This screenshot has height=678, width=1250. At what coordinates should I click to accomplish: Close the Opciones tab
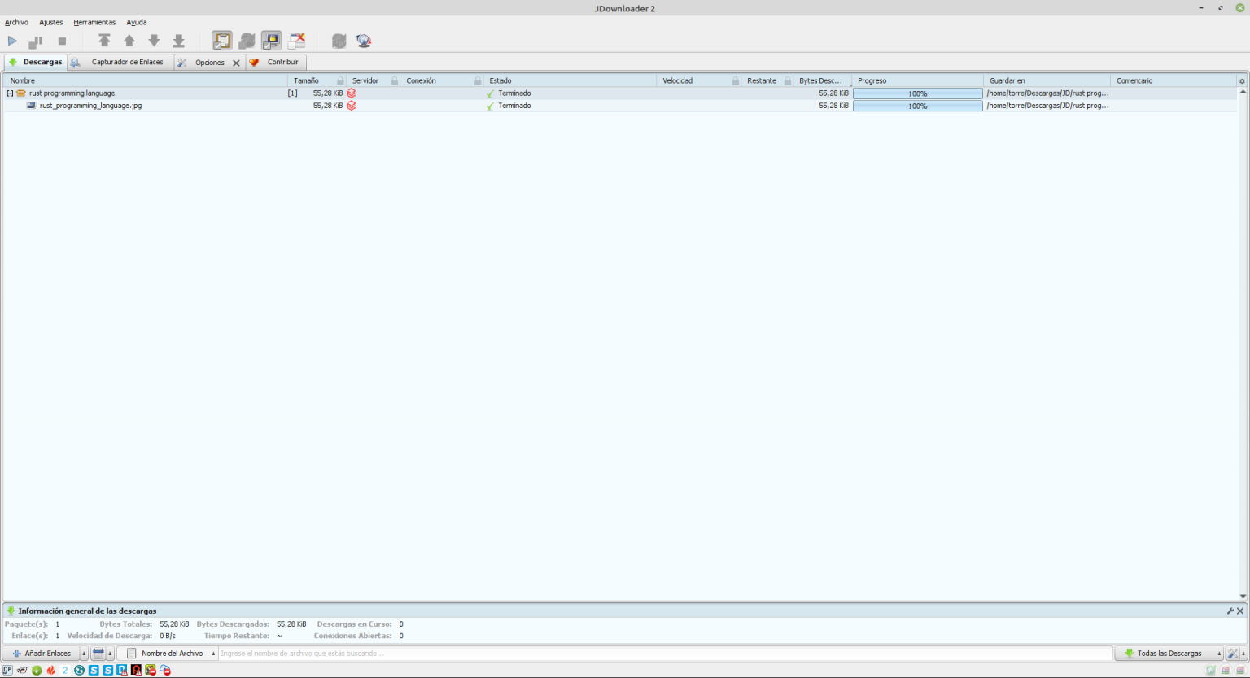[x=236, y=62]
